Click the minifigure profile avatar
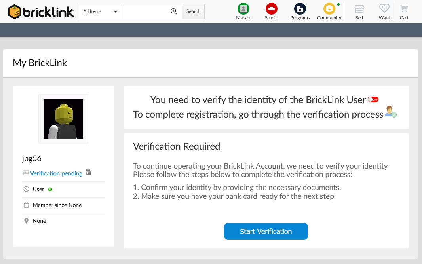This screenshot has width=422, height=264. tap(63, 119)
